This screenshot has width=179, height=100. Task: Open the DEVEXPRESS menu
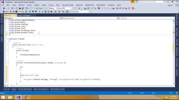101,5
